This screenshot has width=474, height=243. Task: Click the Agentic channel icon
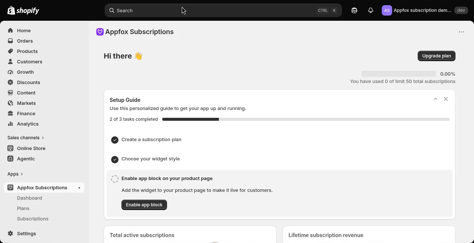pyautogui.click(x=10, y=159)
